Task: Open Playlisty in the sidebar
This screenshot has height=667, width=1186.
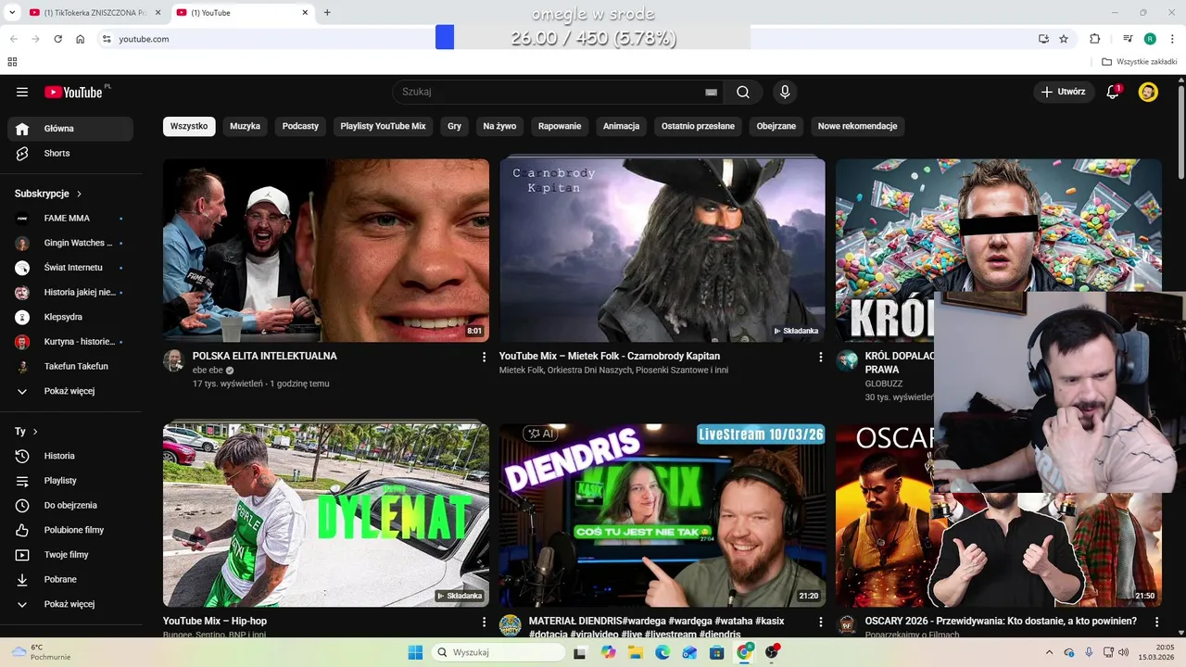Action: 70,481
